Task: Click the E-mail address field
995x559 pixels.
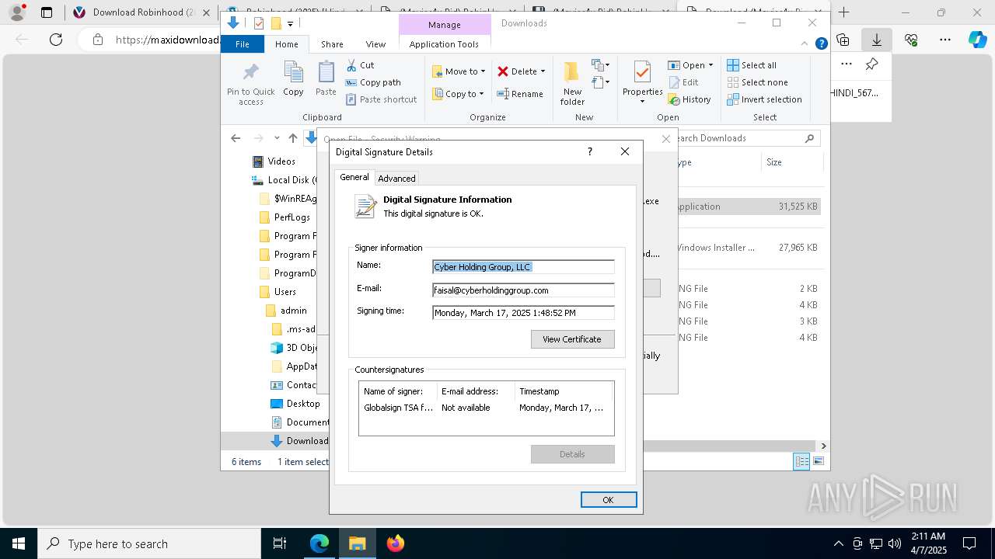Action: 523,290
